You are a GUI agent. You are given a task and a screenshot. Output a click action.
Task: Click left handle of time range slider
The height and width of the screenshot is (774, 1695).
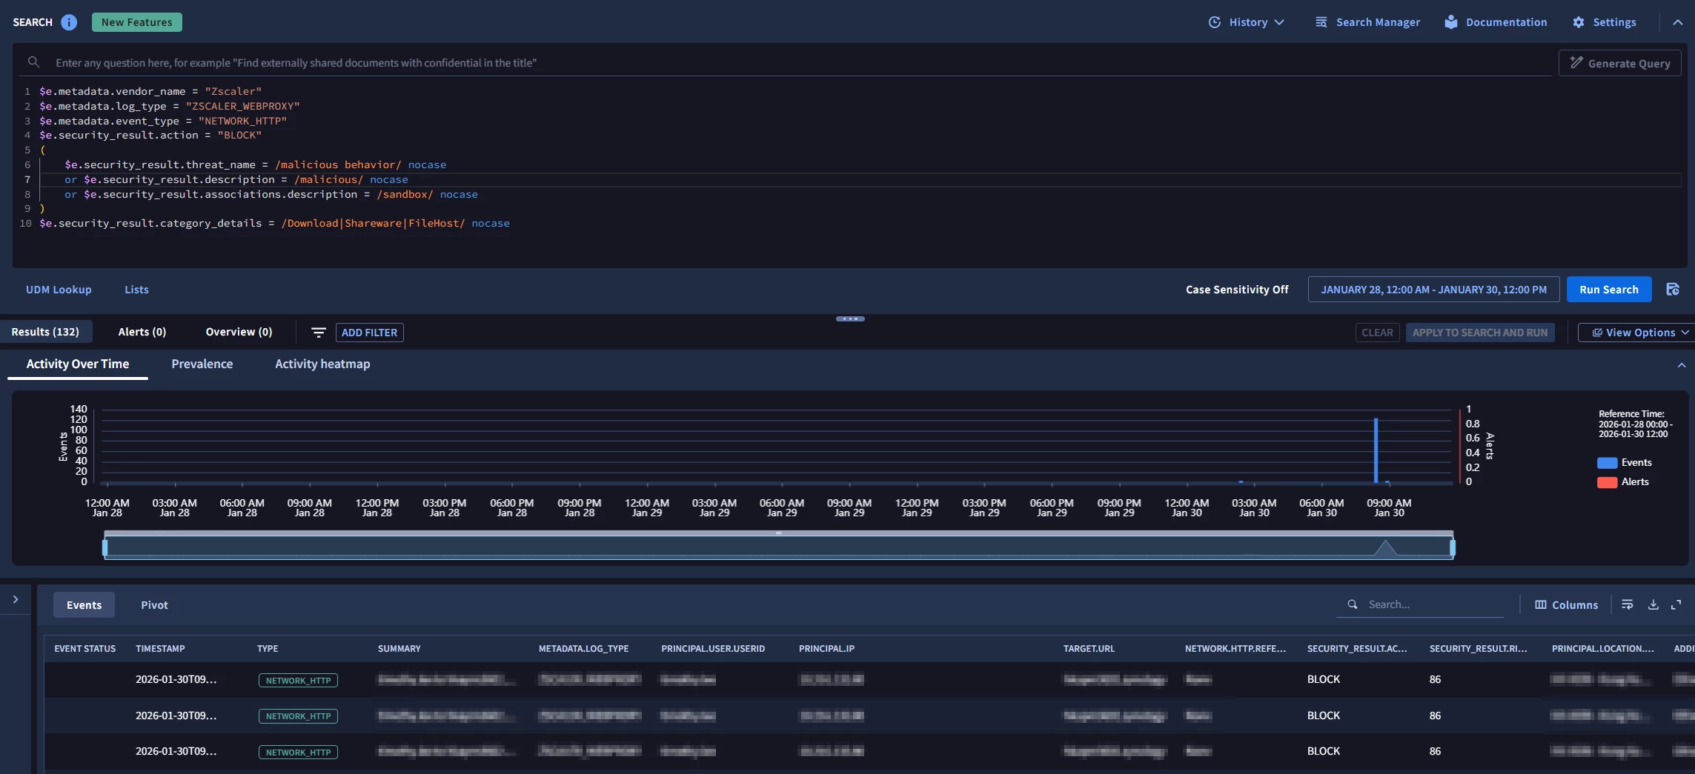105,547
